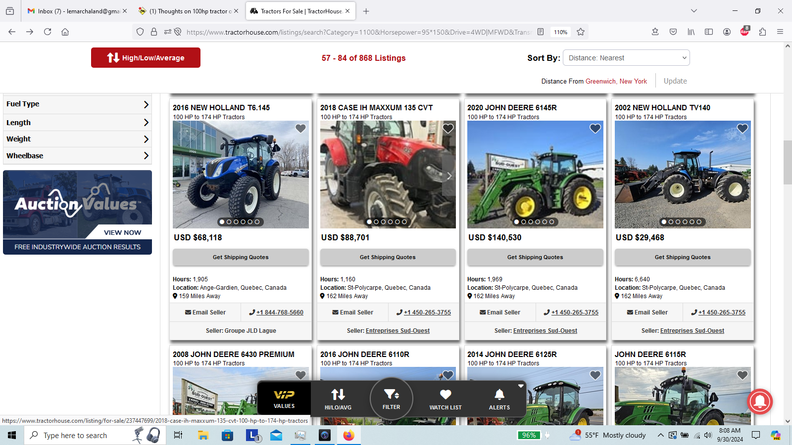
Task: Open the Adblock Plus extension icon
Action: point(744,32)
